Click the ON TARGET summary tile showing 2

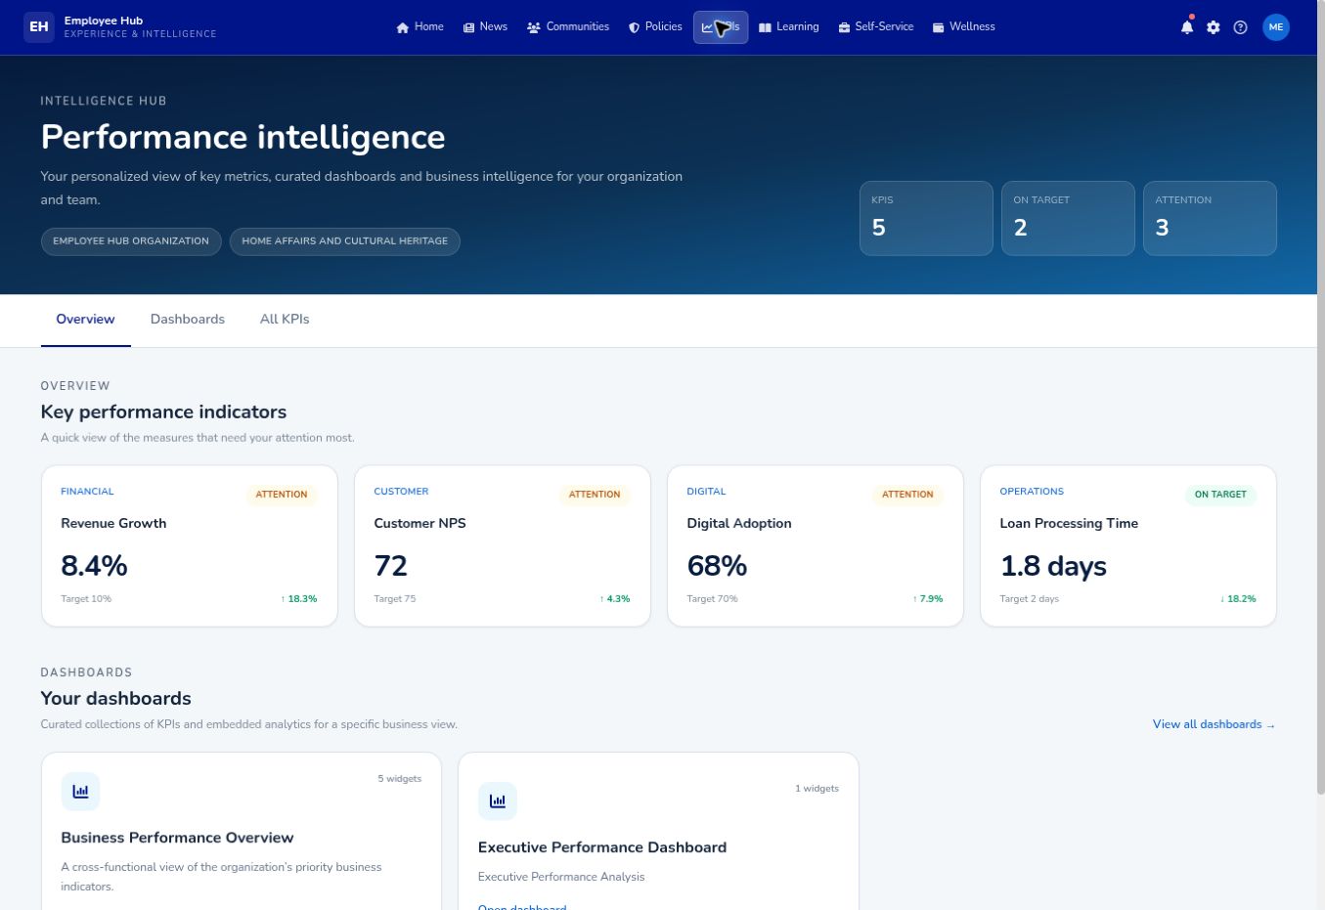1068,218
